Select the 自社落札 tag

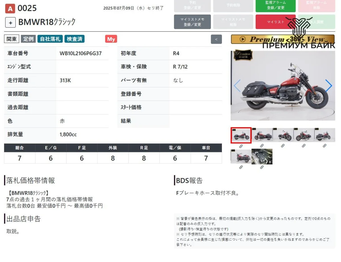tap(50, 39)
